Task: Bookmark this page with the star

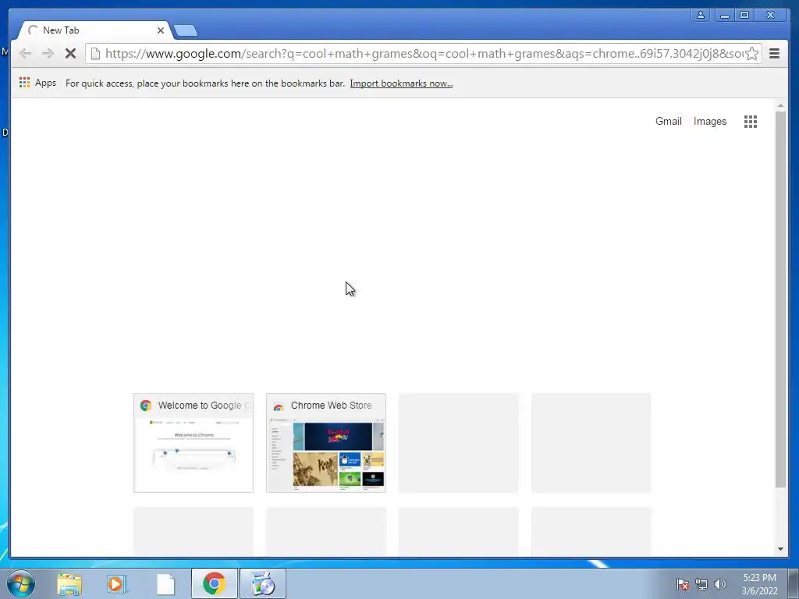Action: coord(751,54)
